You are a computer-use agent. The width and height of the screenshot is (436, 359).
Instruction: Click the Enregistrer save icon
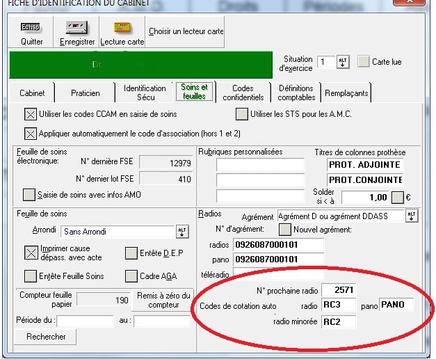tap(76, 27)
